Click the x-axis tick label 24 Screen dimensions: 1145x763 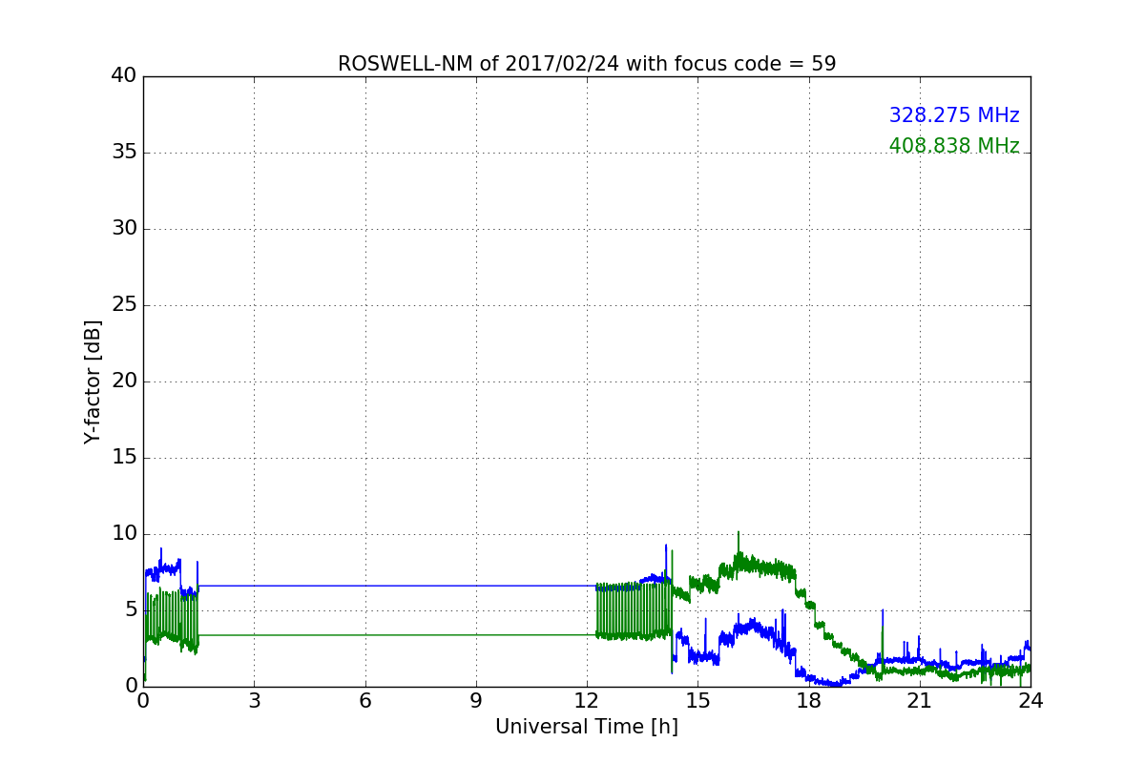click(1030, 700)
